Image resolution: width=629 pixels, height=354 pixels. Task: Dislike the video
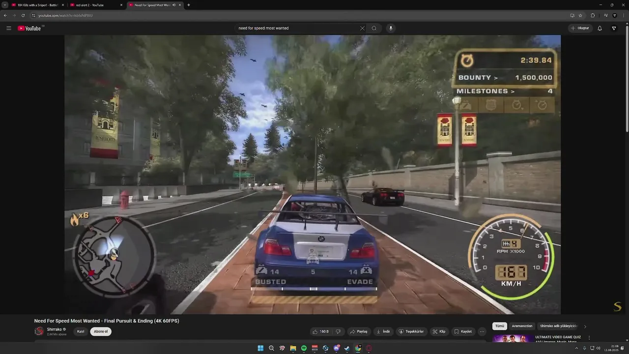click(338, 331)
